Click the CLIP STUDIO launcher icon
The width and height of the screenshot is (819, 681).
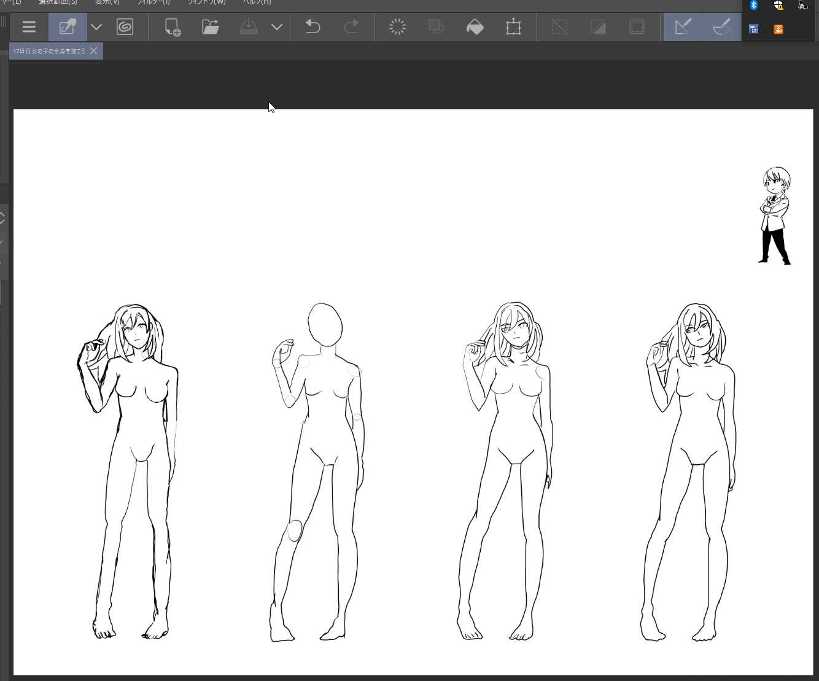click(68, 27)
